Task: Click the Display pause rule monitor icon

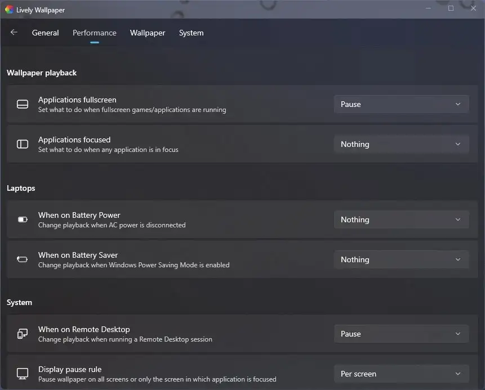Action: pyautogui.click(x=23, y=374)
